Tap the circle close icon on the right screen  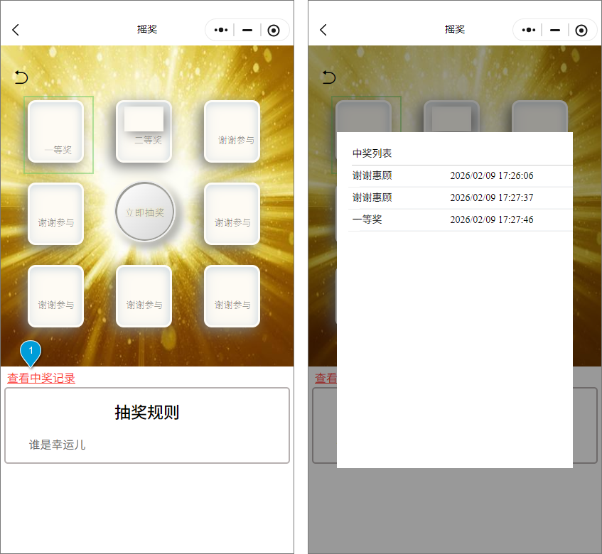(x=581, y=30)
